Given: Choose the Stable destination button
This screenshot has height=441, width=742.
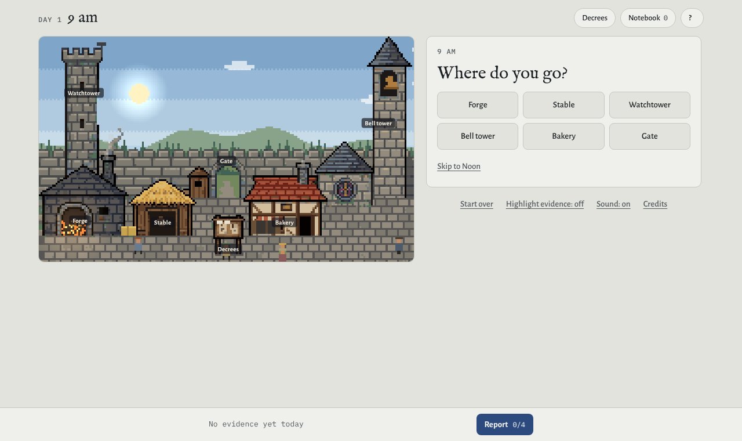Looking at the screenshot, I should click(563, 105).
